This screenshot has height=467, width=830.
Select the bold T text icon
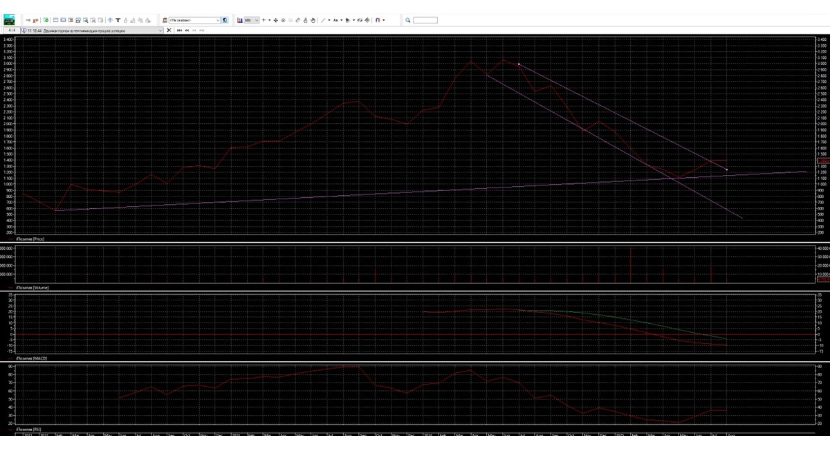[118, 20]
